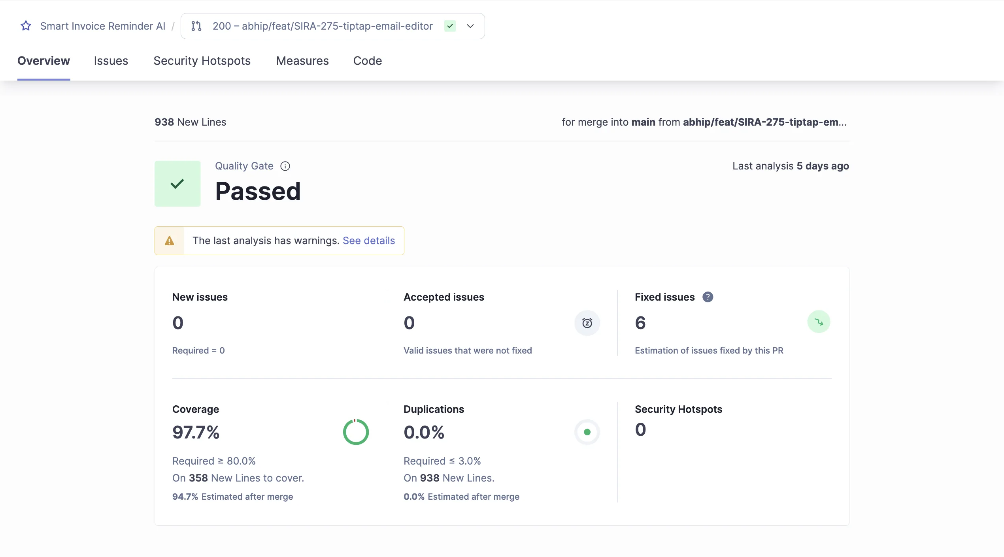
Task: Click the On 938 New Lines duplications text
Action: 449,478
